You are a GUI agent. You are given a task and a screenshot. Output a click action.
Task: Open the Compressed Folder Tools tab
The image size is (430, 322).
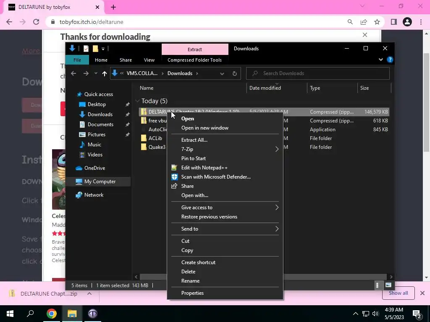tap(194, 60)
